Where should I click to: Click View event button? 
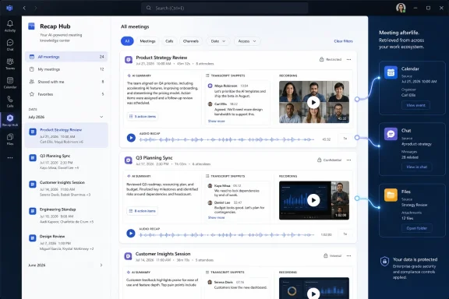point(415,105)
